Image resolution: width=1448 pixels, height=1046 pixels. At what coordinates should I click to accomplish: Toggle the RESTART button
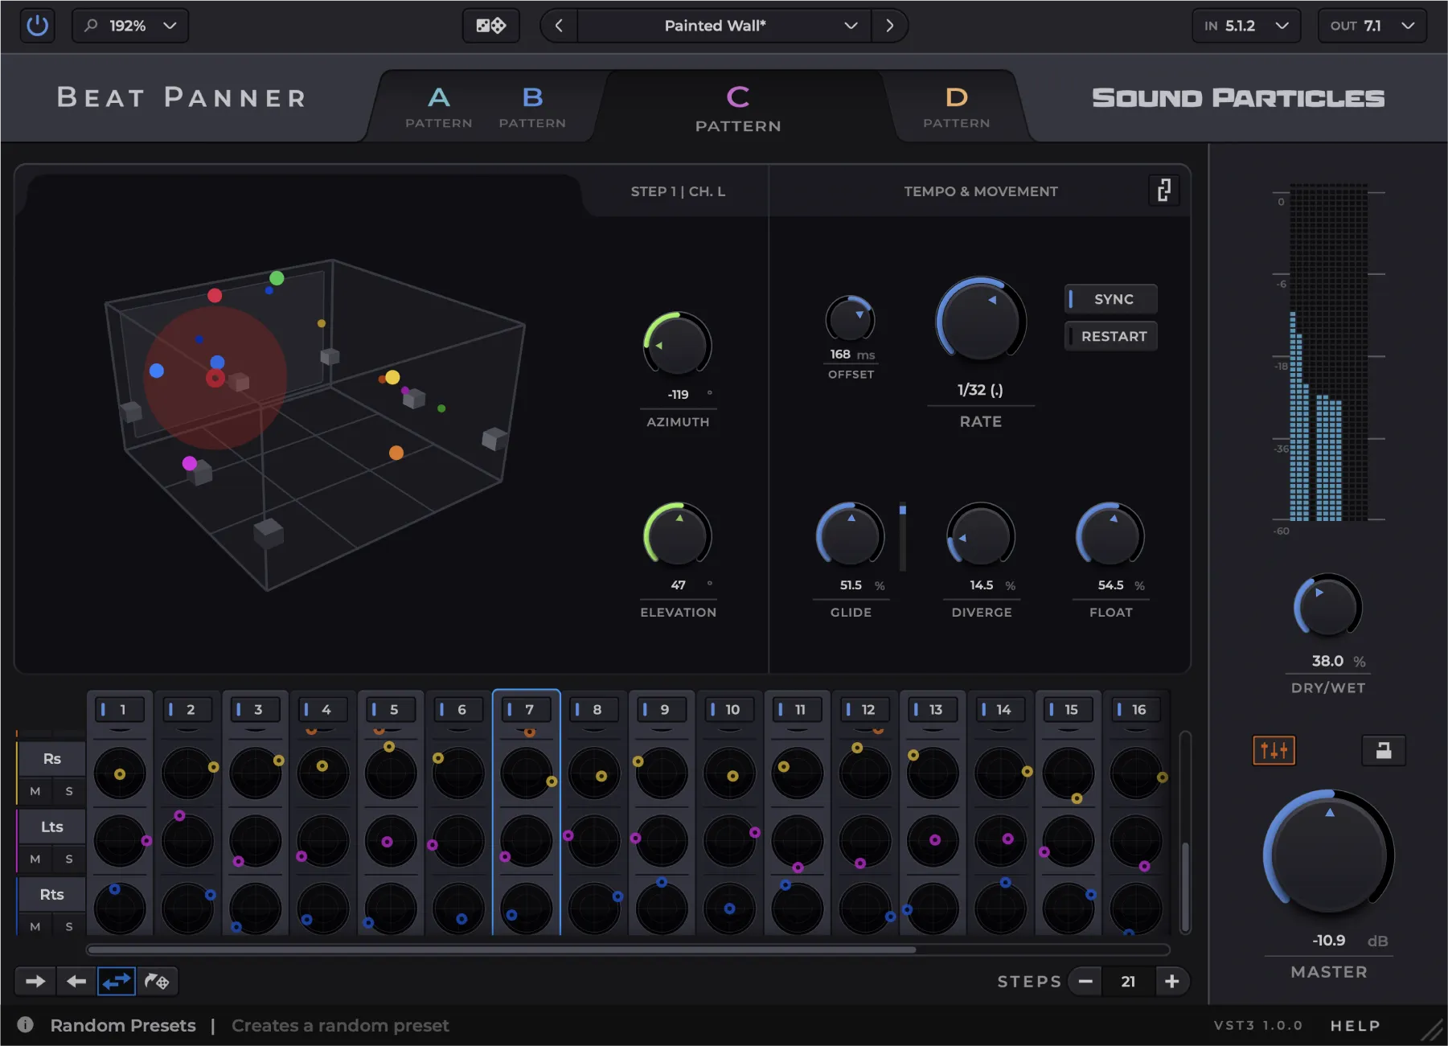click(x=1111, y=336)
